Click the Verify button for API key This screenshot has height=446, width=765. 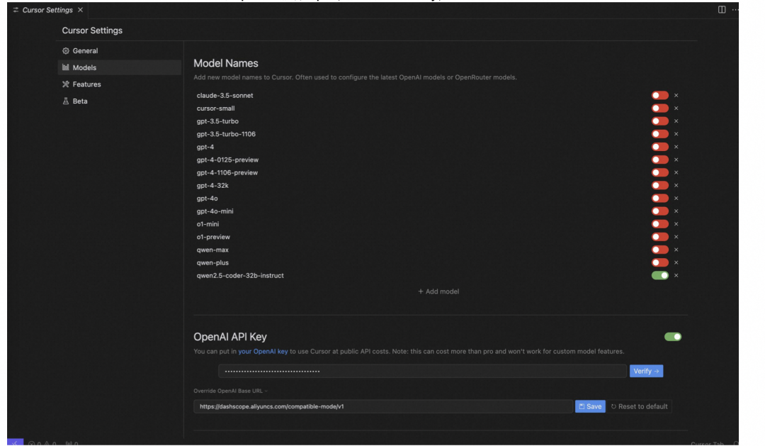[x=646, y=371]
